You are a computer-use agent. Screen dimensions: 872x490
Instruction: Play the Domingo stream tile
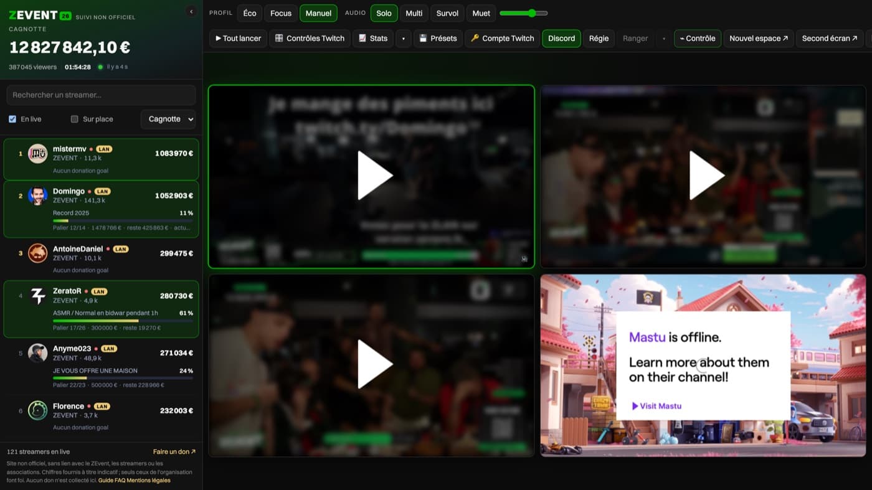(375, 176)
